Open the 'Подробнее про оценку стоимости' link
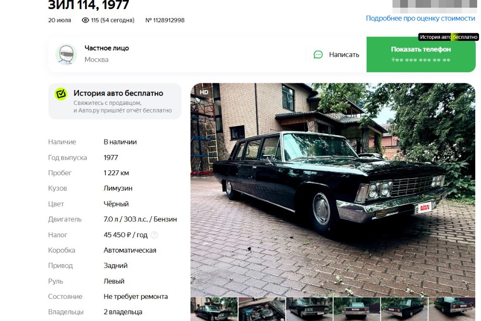 click(420, 18)
